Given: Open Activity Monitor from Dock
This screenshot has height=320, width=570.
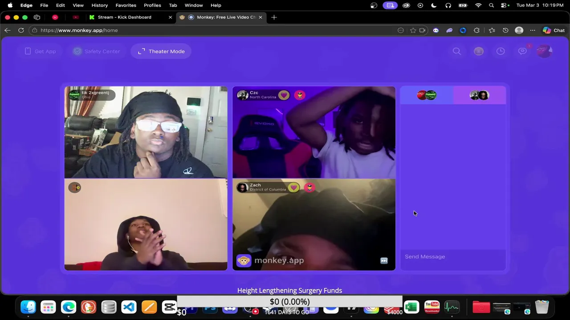Looking at the screenshot, I should click(452, 307).
